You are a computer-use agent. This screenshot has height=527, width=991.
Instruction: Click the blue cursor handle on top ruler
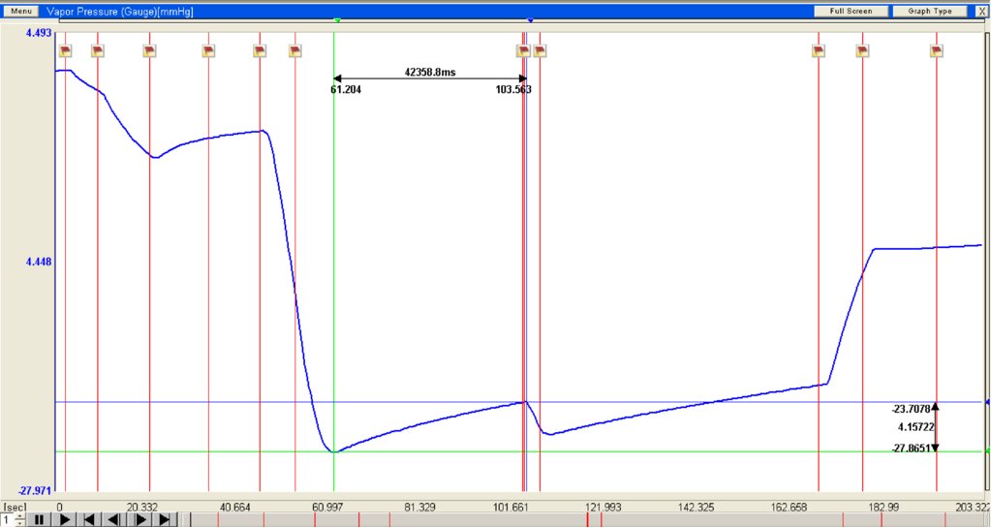pyautogui.click(x=530, y=21)
